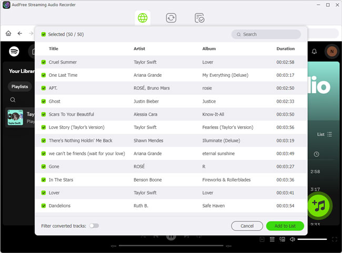
Task: Click the duration clock column icon
Action: pos(316,154)
